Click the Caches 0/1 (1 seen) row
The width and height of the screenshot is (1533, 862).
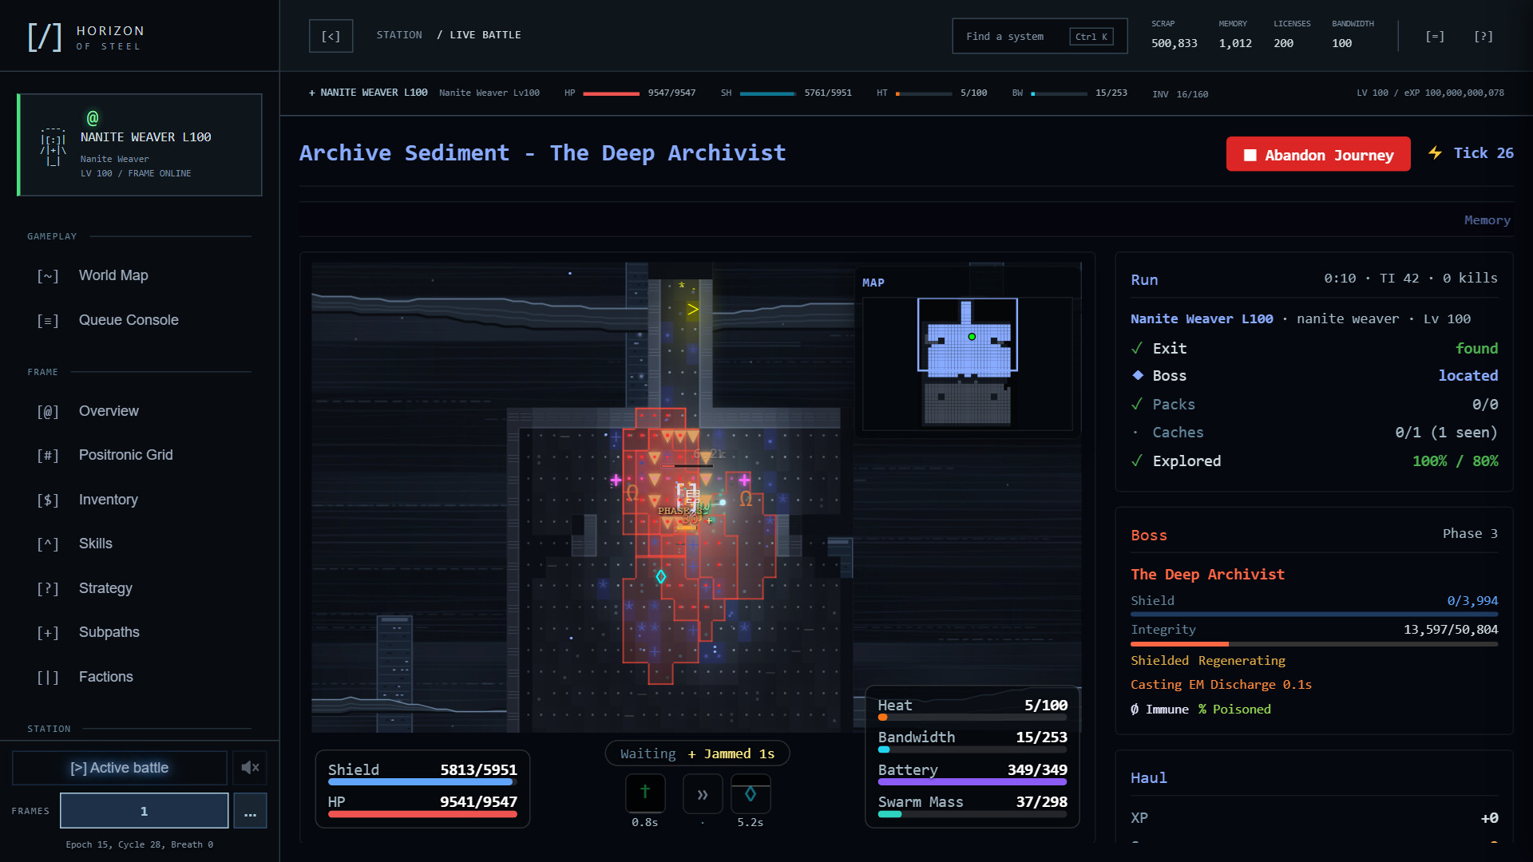[x=1314, y=433]
